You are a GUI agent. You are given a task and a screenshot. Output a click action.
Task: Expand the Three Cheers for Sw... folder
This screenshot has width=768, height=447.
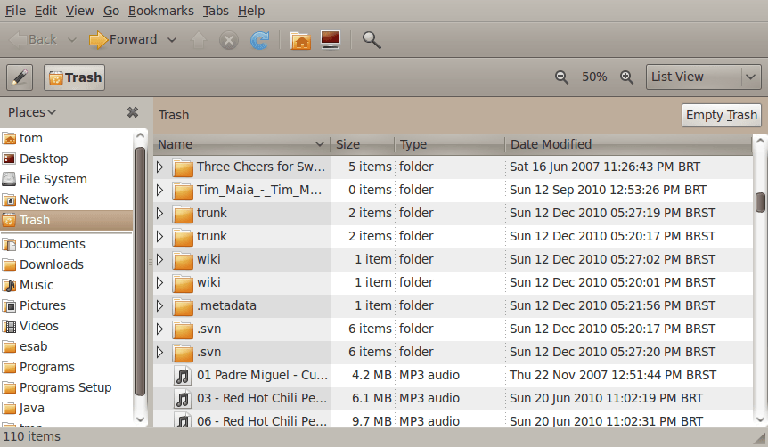(159, 167)
